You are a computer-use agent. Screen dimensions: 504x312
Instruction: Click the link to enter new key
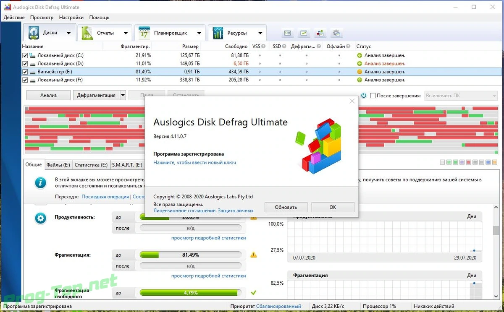pos(194,162)
